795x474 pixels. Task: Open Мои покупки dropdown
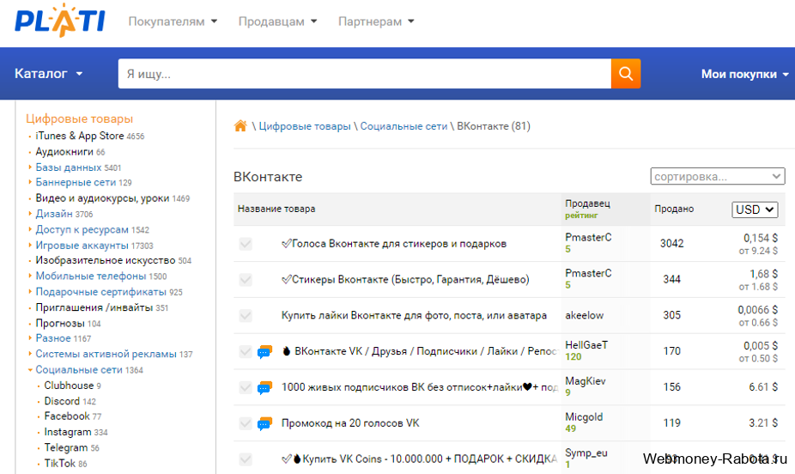[x=745, y=74]
